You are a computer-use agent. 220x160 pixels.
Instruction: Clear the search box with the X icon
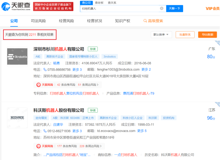tap(162, 9)
